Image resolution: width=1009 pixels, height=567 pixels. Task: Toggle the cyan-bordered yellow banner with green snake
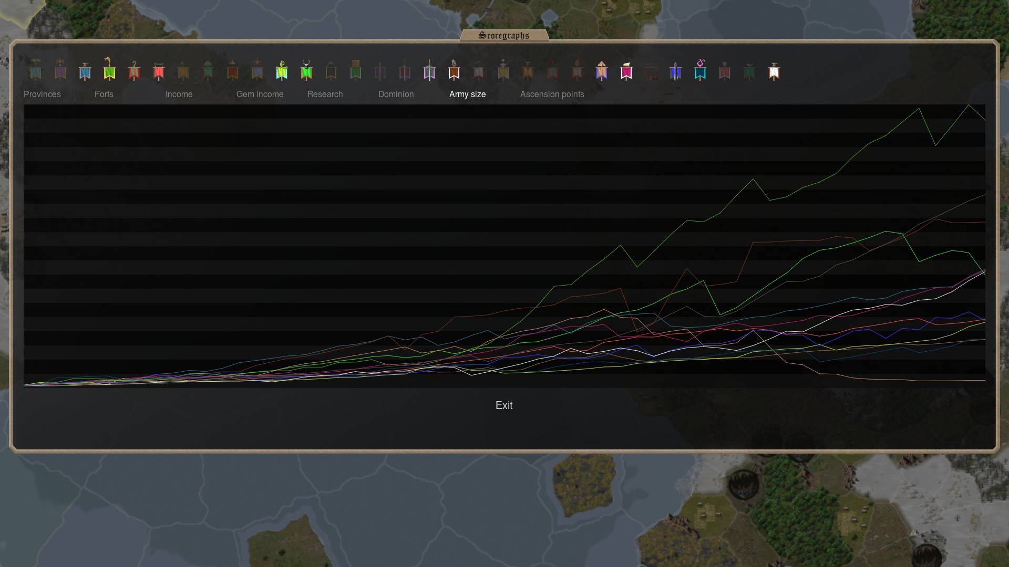point(282,69)
